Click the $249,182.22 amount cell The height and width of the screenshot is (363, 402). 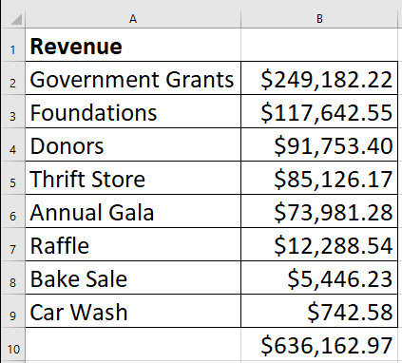319,78
